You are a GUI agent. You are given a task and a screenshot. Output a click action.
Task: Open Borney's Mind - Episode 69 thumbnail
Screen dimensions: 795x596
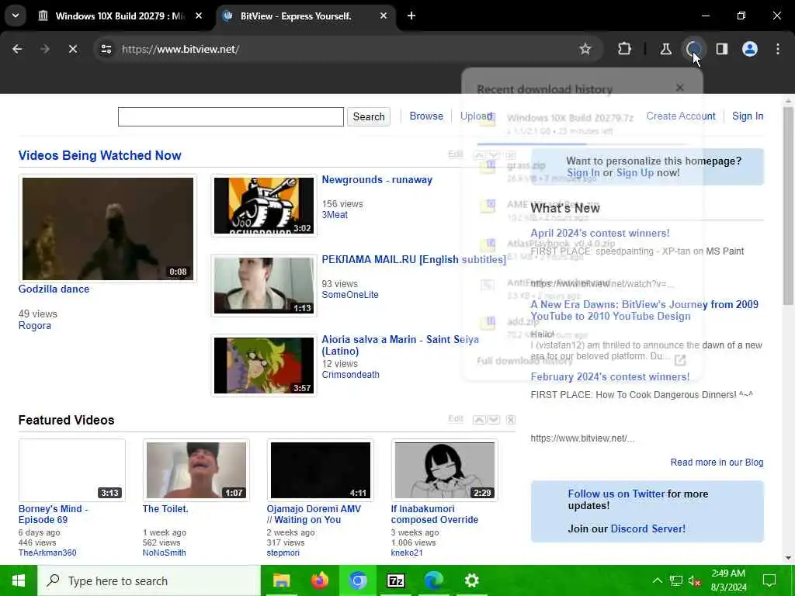coord(72,470)
